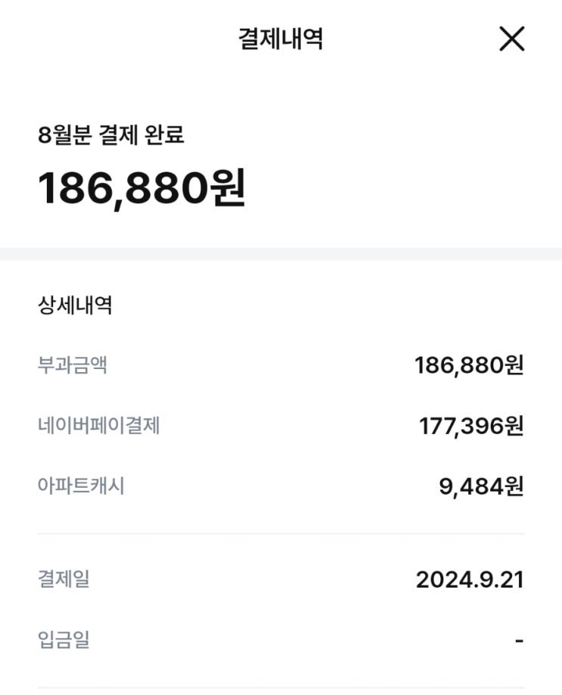
Task: Select the 아파트캐시 label
Action: tap(81, 486)
